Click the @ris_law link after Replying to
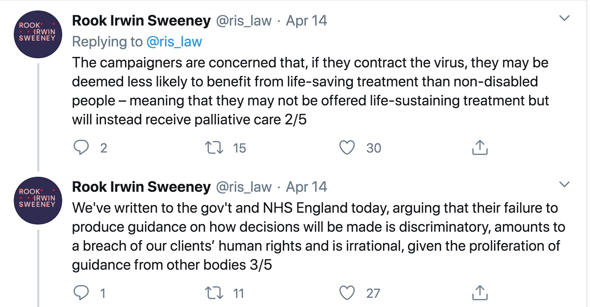The image size is (590, 307). 174,42
